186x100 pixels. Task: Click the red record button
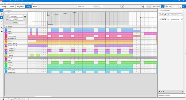click(177, 6)
